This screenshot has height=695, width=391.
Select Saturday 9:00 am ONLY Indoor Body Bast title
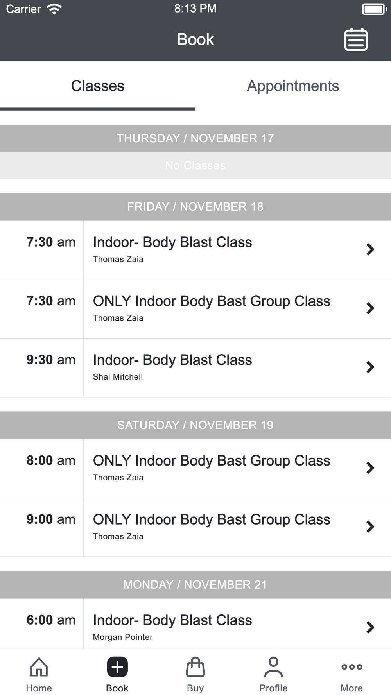(x=211, y=519)
